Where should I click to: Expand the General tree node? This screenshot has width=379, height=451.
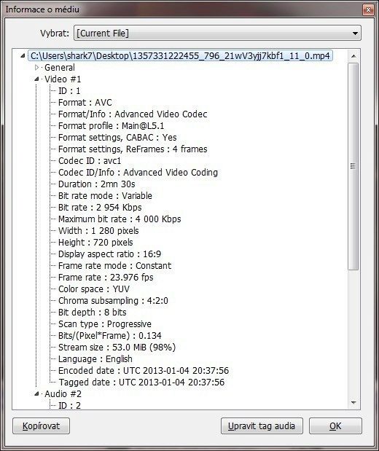[x=36, y=68]
